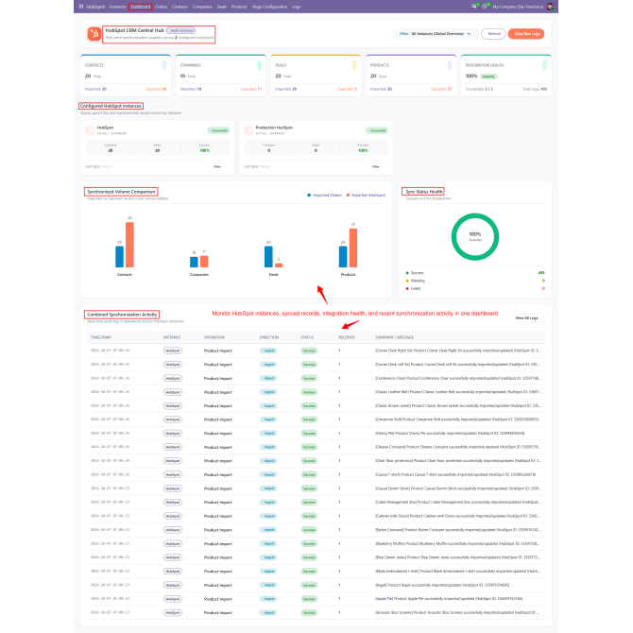Click the Refresh button
This screenshot has width=633, height=633.
[494, 34]
